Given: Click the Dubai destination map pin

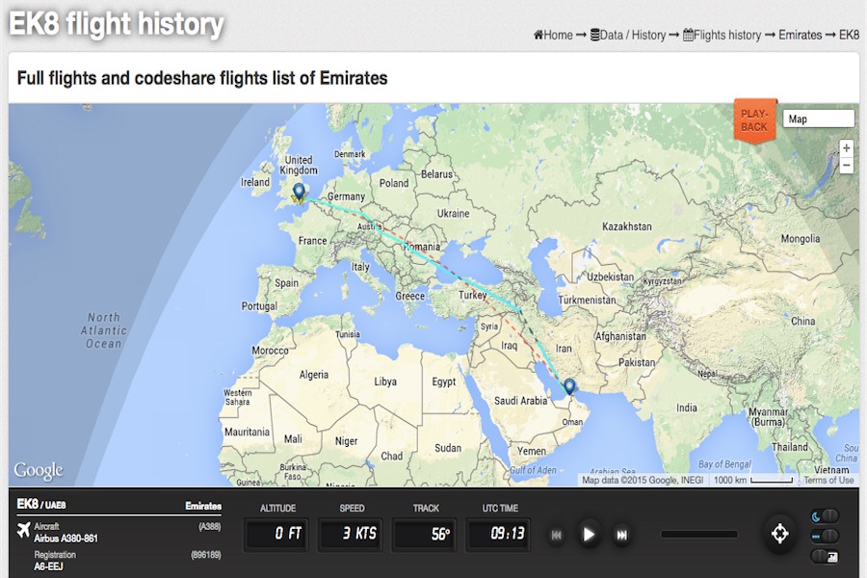Looking at the screenshot, I should [x=569, y=385].
